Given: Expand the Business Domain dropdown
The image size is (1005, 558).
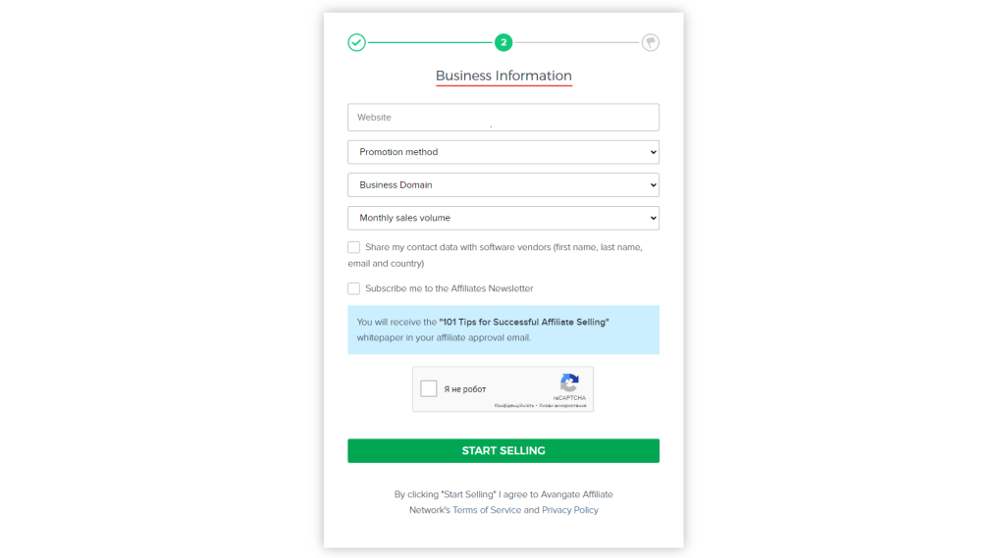Looking at the screenshot, I should coord(502,184).
